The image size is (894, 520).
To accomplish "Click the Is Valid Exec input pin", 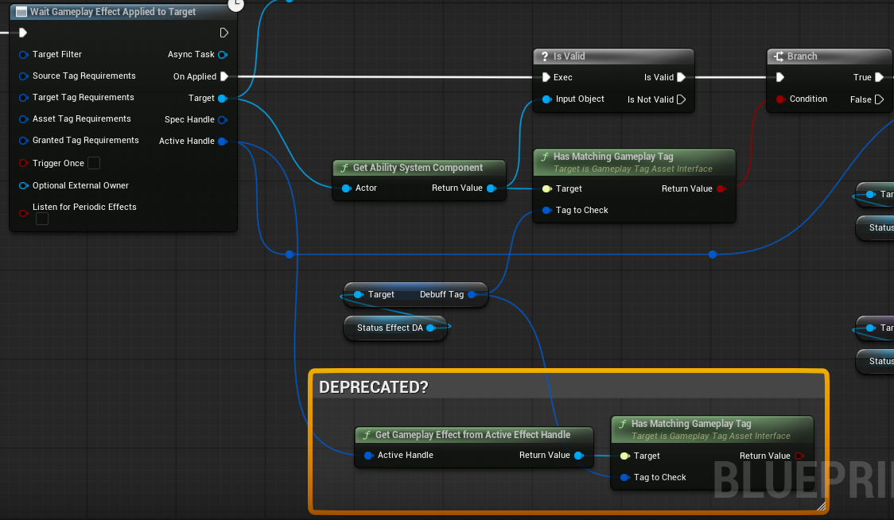I will (546, 77).
